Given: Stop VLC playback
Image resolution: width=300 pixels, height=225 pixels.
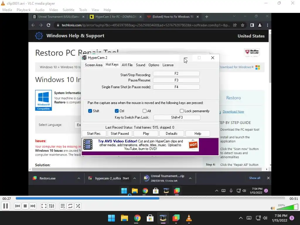Looking at the screenshot, I should (25, 206).
